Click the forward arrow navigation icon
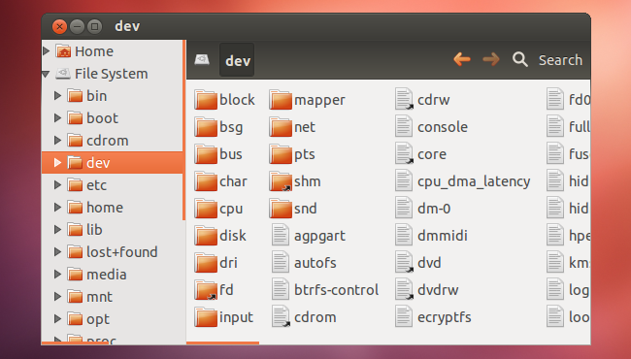The height and width of the screenshot is (359, 631). (x=491, y=59)
